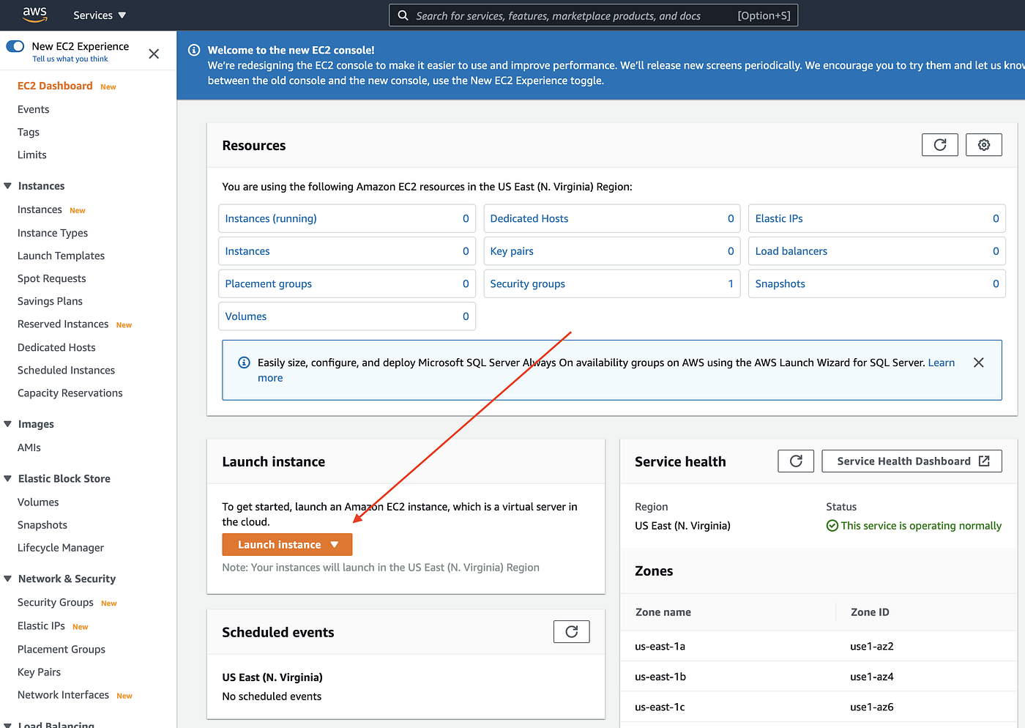Open the Learn more link
The height and width of the screenshot is (728, 1025).
(942, 362)
